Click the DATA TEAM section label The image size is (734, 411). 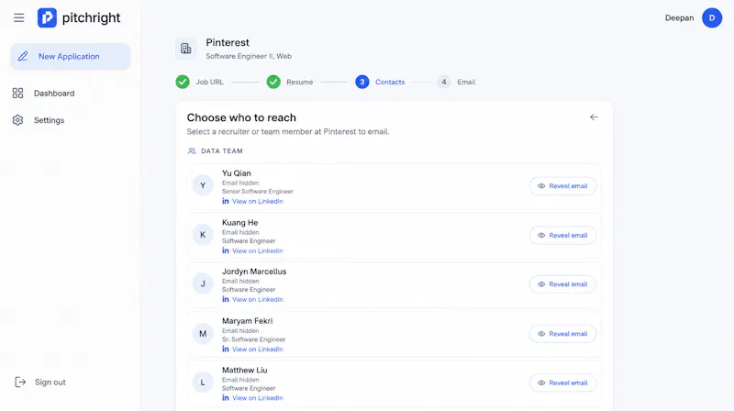tap(222, 151)
